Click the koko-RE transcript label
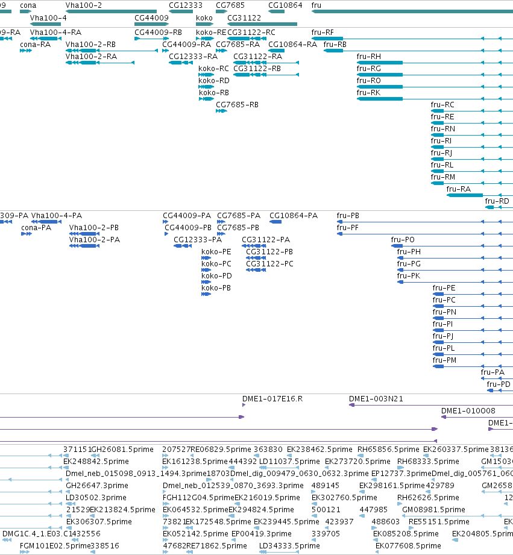 tap(211, 32)
